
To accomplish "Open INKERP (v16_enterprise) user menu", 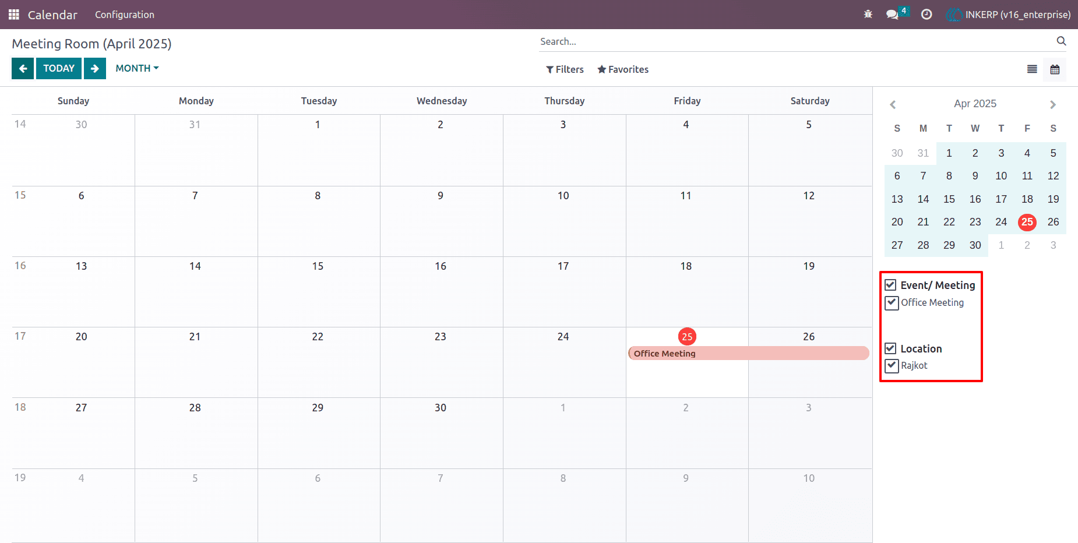I will coord(1009,15).
